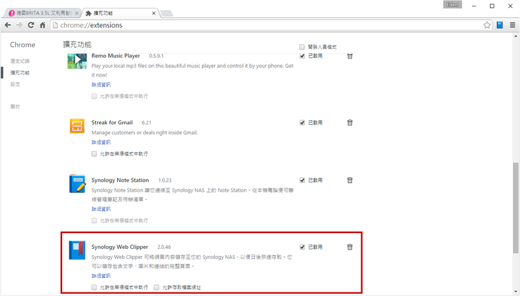Allow Streak for Gmail in incognito
Viewport: 520px width, 296px height.
(x=94, y=154)
